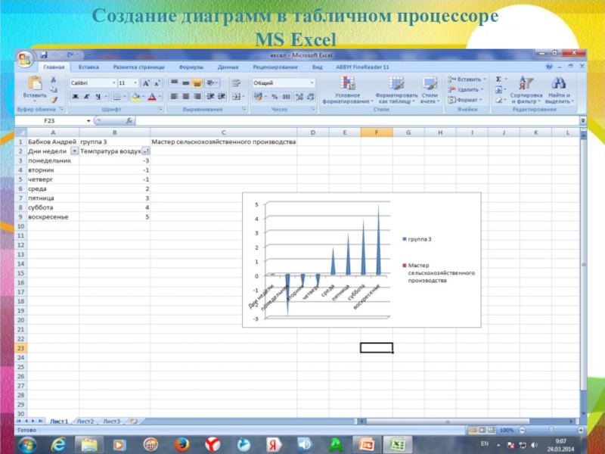The image size is (605, 454).
Task: Open Стили ячеек gallery
Action: (x=430, y=90)
